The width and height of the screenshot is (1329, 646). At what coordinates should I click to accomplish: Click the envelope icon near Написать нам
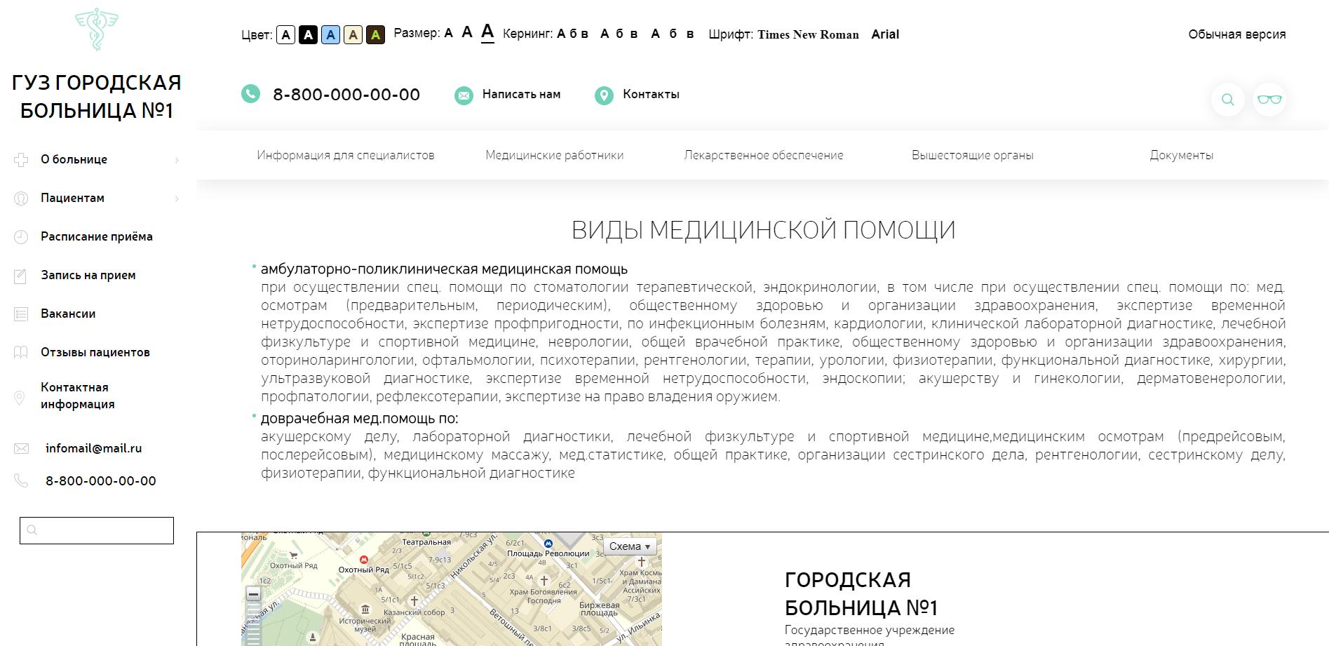point(463,93)
